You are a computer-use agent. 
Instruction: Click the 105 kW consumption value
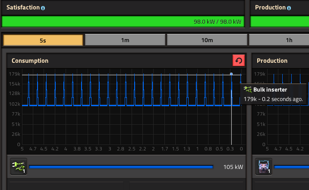coord(233,167)
